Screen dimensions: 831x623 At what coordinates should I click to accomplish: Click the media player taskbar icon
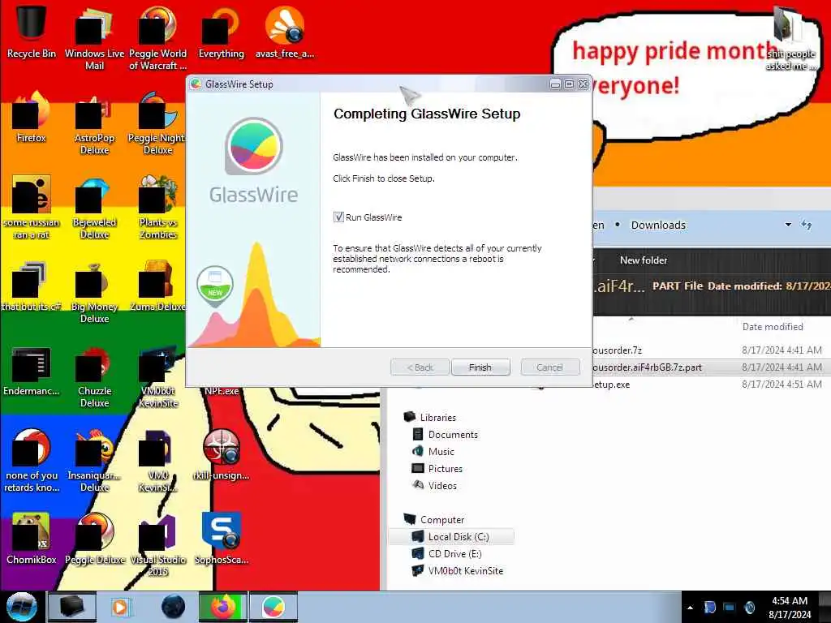pos(121,607)
